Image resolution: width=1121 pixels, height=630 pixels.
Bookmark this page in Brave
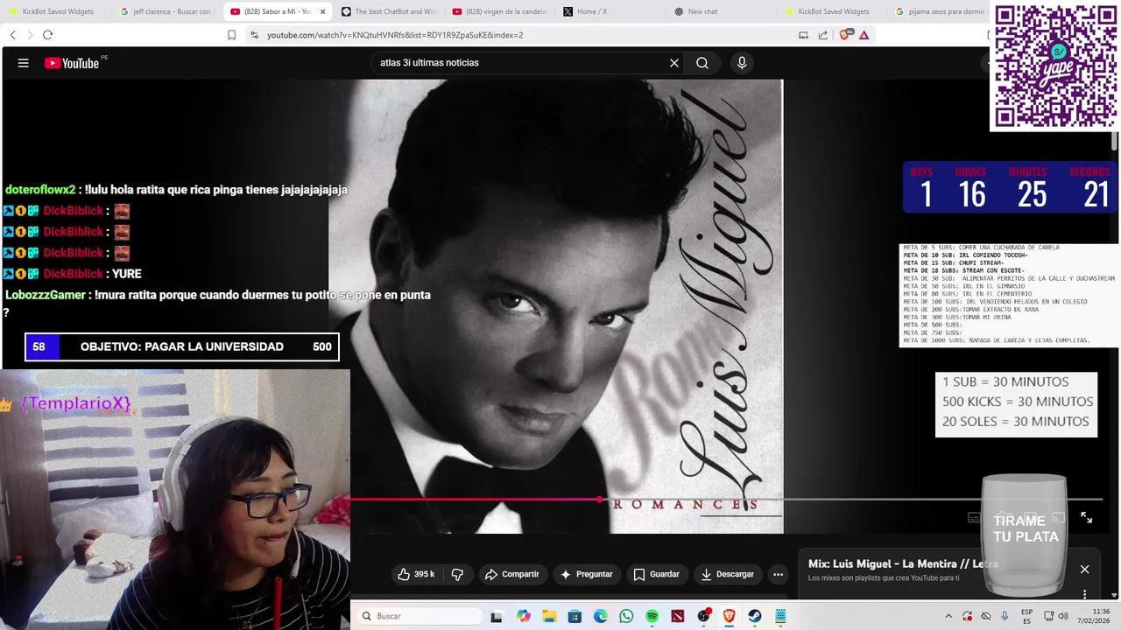(232, 35)
